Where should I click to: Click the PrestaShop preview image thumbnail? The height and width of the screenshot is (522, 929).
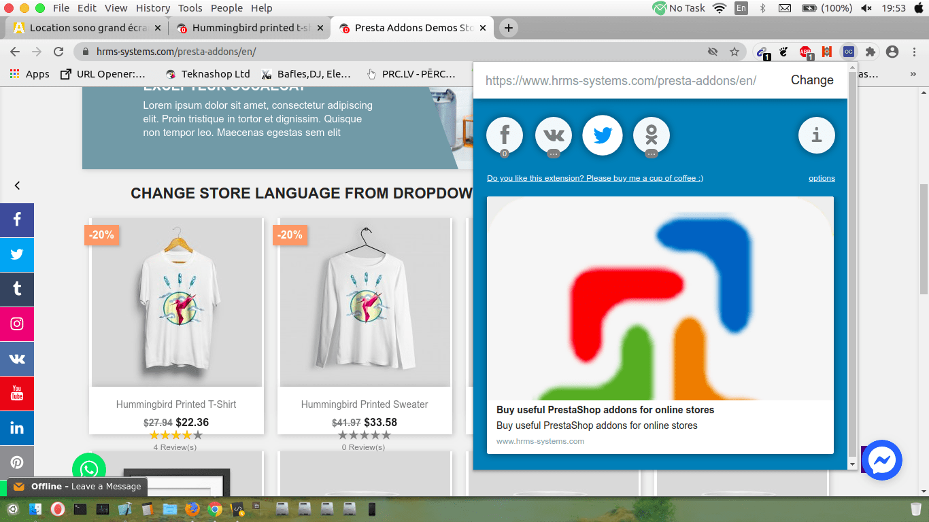660,298
